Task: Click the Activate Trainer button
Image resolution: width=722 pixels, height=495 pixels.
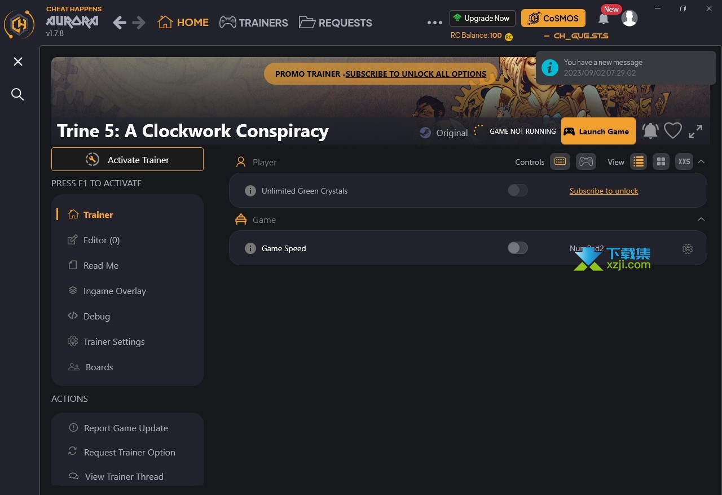Action: 127,159
